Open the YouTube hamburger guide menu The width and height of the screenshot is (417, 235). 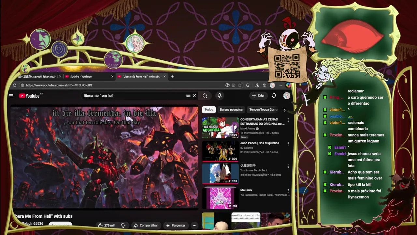(x=11, y=96)
